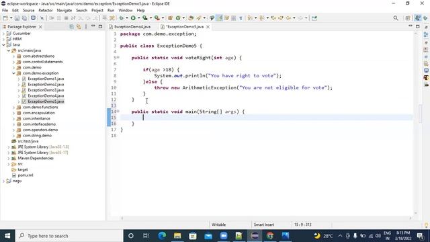Click the External Tools run icon
430x242 pixels.
tap(157, 18)
